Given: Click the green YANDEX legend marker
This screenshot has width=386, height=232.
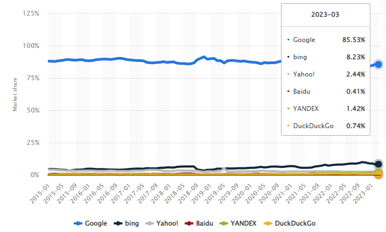Looking at the screenshot, I should [x=223, y=223].
